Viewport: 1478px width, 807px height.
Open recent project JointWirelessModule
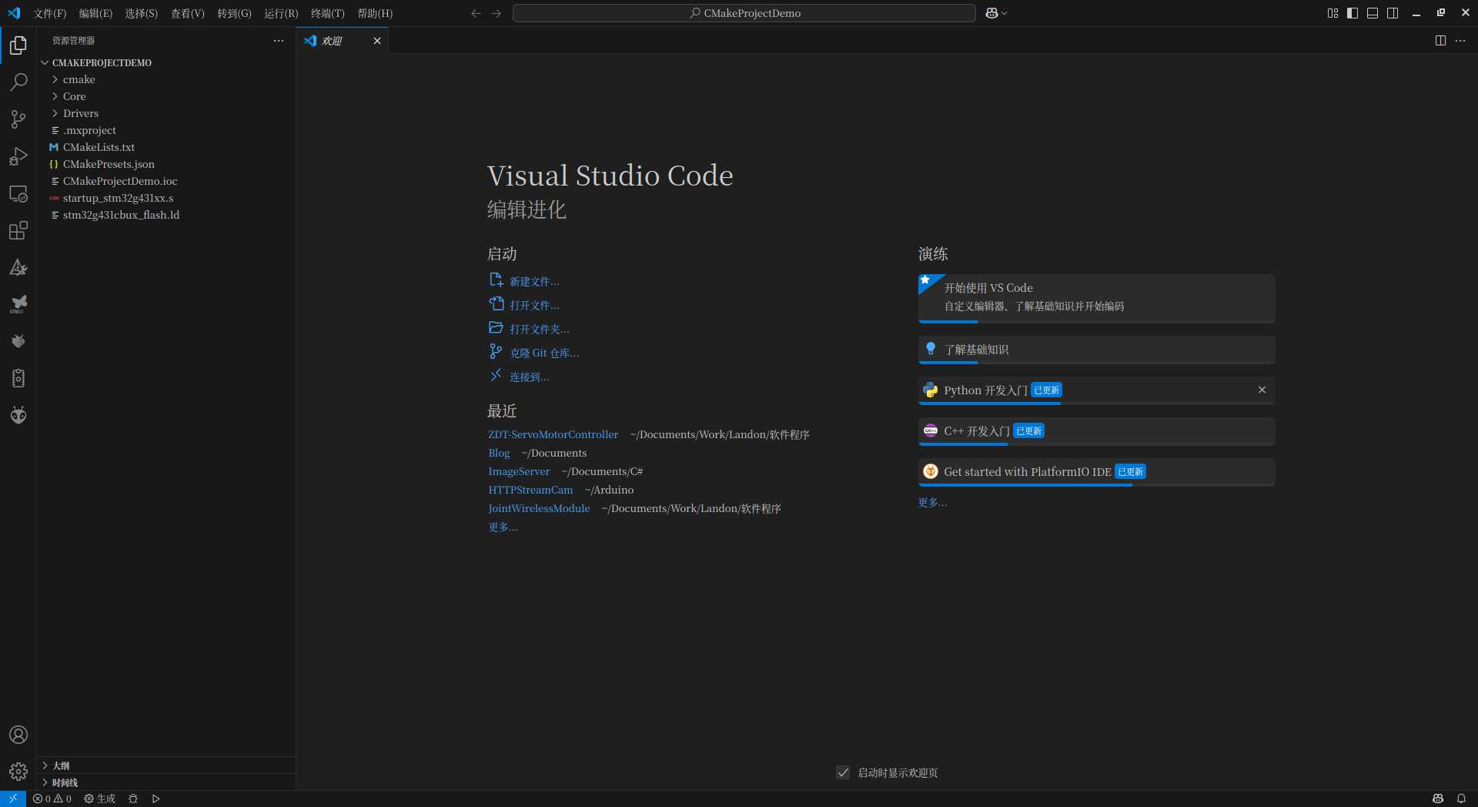(x=539, y=508)
